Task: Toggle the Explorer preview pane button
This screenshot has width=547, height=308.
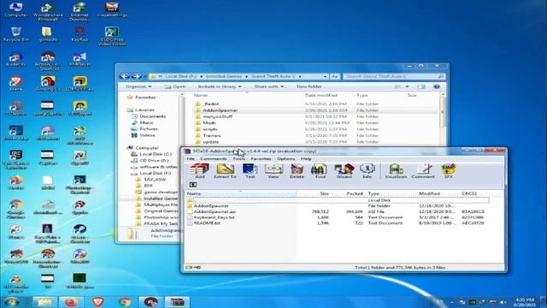Action: pos(421,86)
